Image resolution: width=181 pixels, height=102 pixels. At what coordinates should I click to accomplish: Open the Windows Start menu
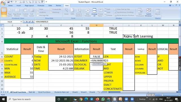pyautogui.click(x=3, y=99)
